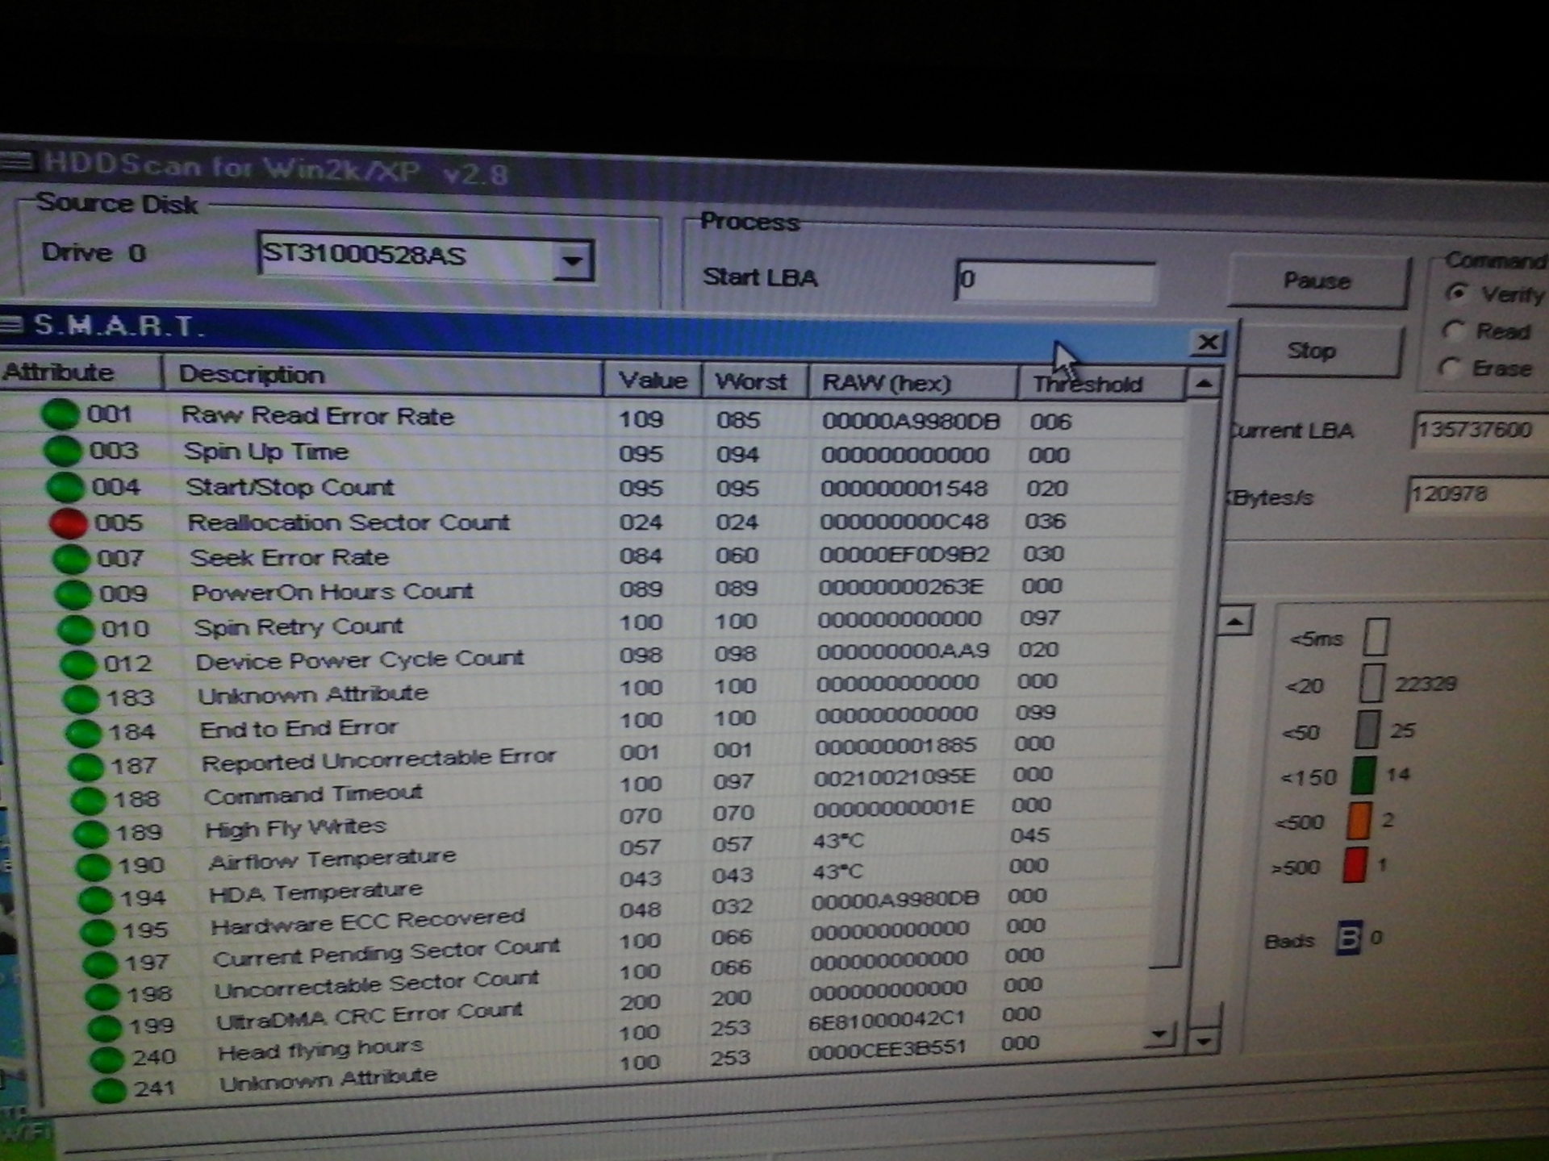Sort by the Value column header
Screen dimensions: 1549x1161
coord(653,380)
